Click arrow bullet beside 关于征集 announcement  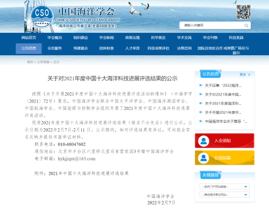coord(201,85)
